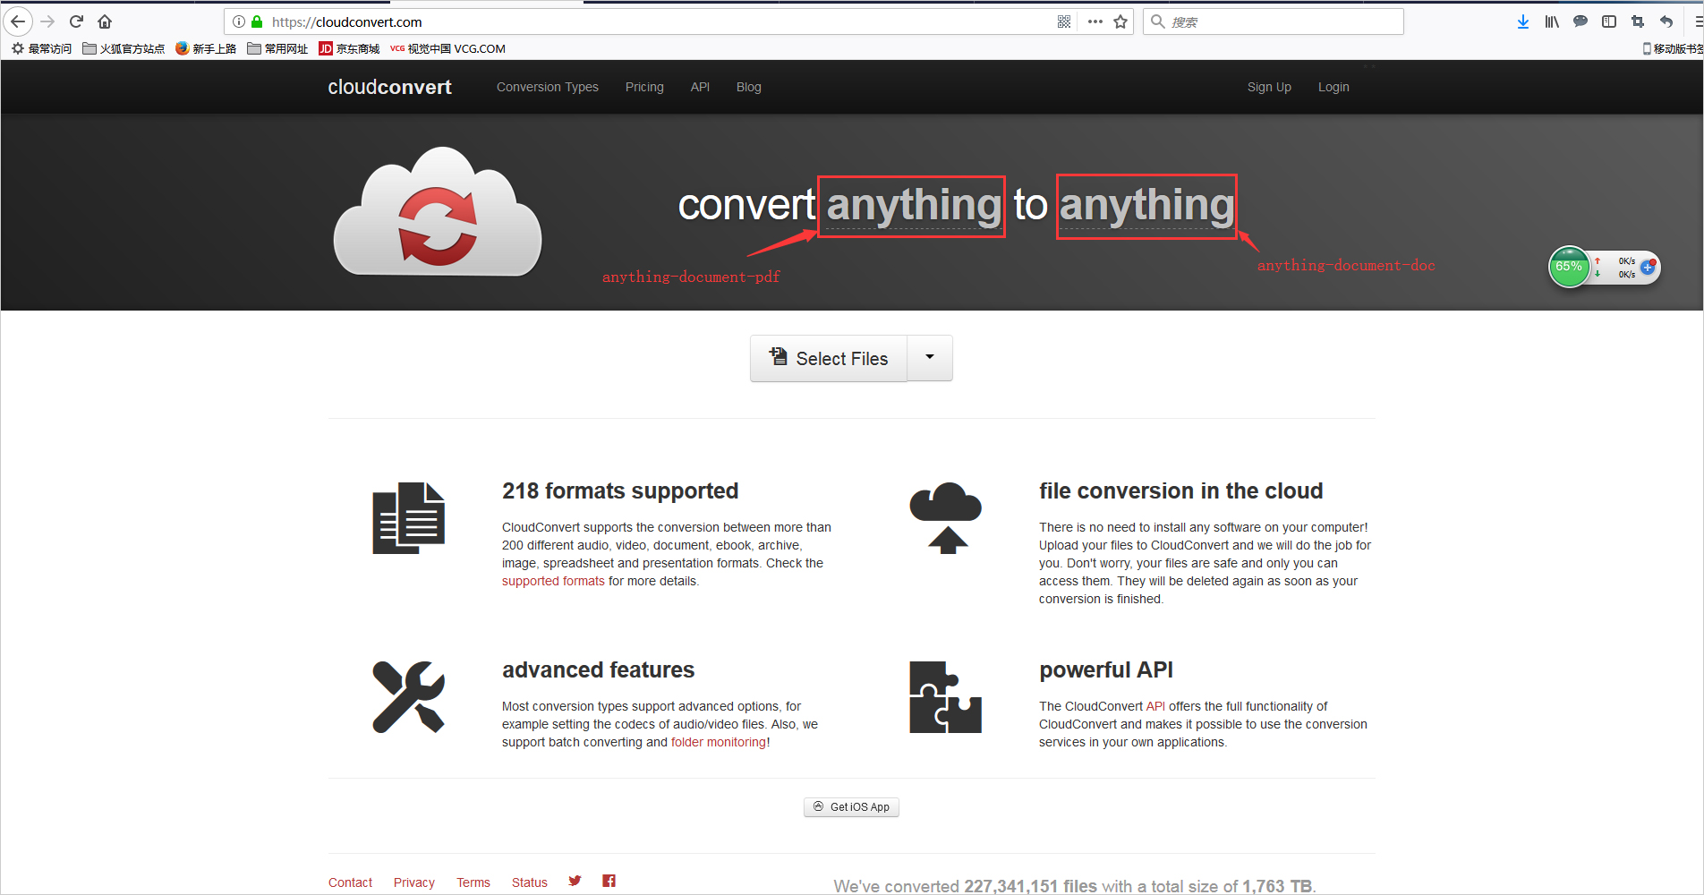The height and width of the screenshot is (895, 1704).
Task: Open the 新手上路 bookmark
Action: pos(206,48)
